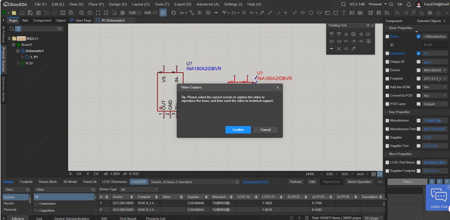Untick the blue checkbox beside Name value
450x220 pixels.
point(418,37)
